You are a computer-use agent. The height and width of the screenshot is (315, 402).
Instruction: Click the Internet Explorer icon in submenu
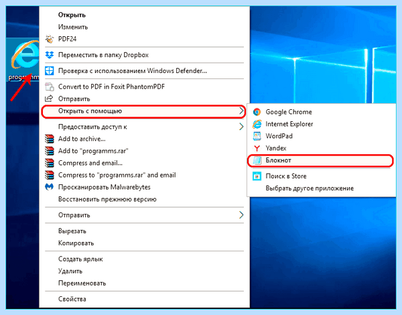click(x=257, y=124)
